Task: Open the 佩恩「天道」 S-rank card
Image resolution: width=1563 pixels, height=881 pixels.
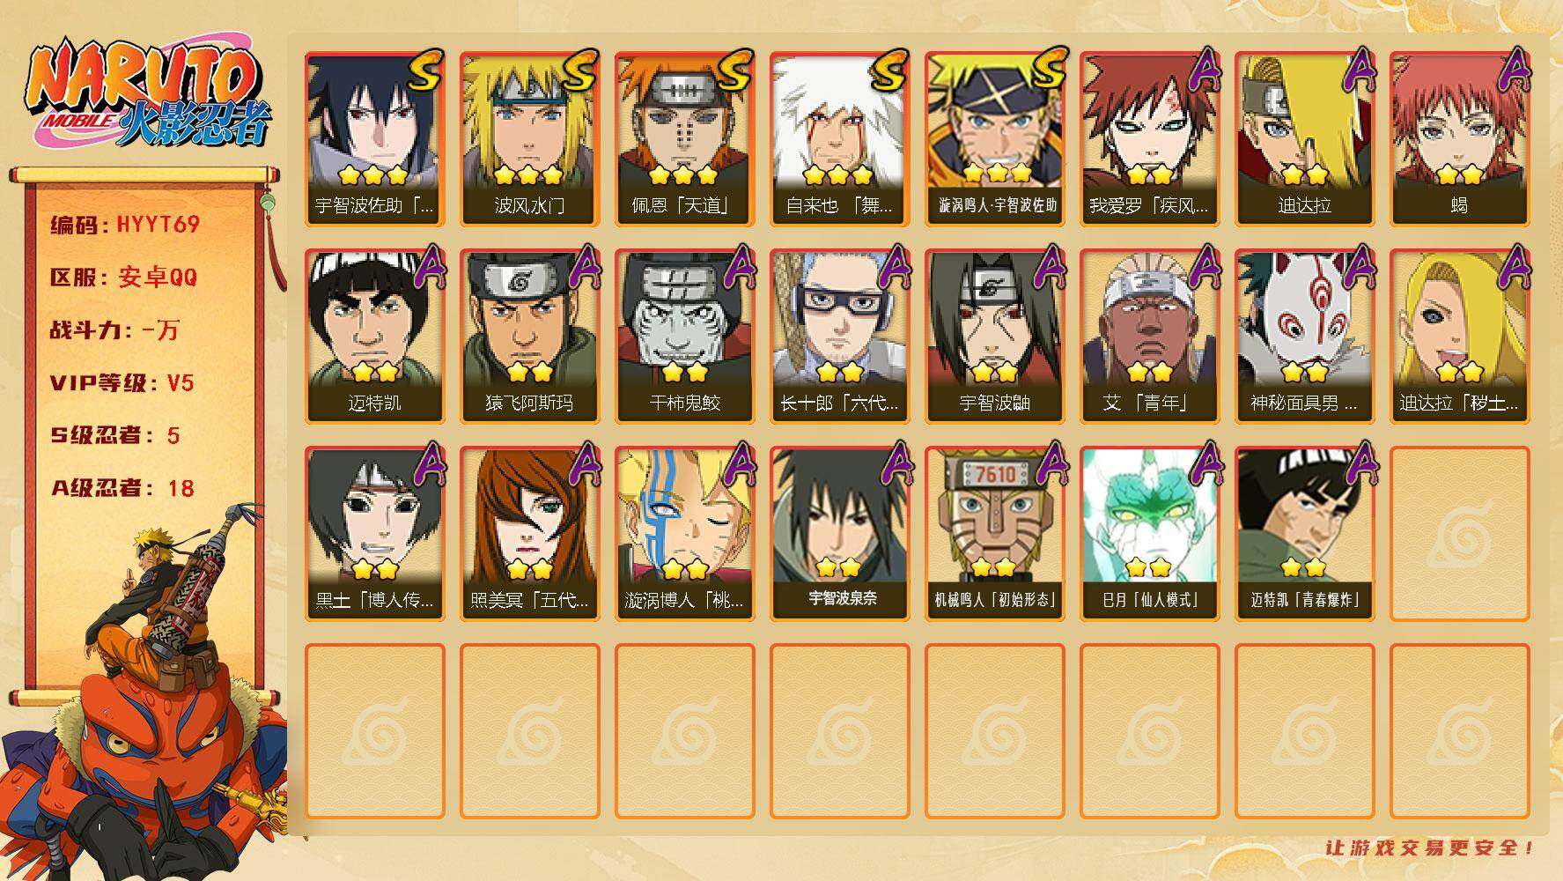Action: 684,138
